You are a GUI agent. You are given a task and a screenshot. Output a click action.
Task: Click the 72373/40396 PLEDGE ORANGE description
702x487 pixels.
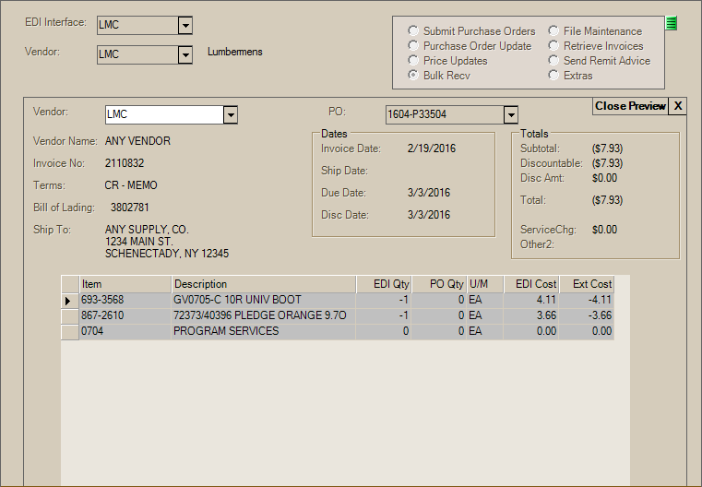point(264,316)
